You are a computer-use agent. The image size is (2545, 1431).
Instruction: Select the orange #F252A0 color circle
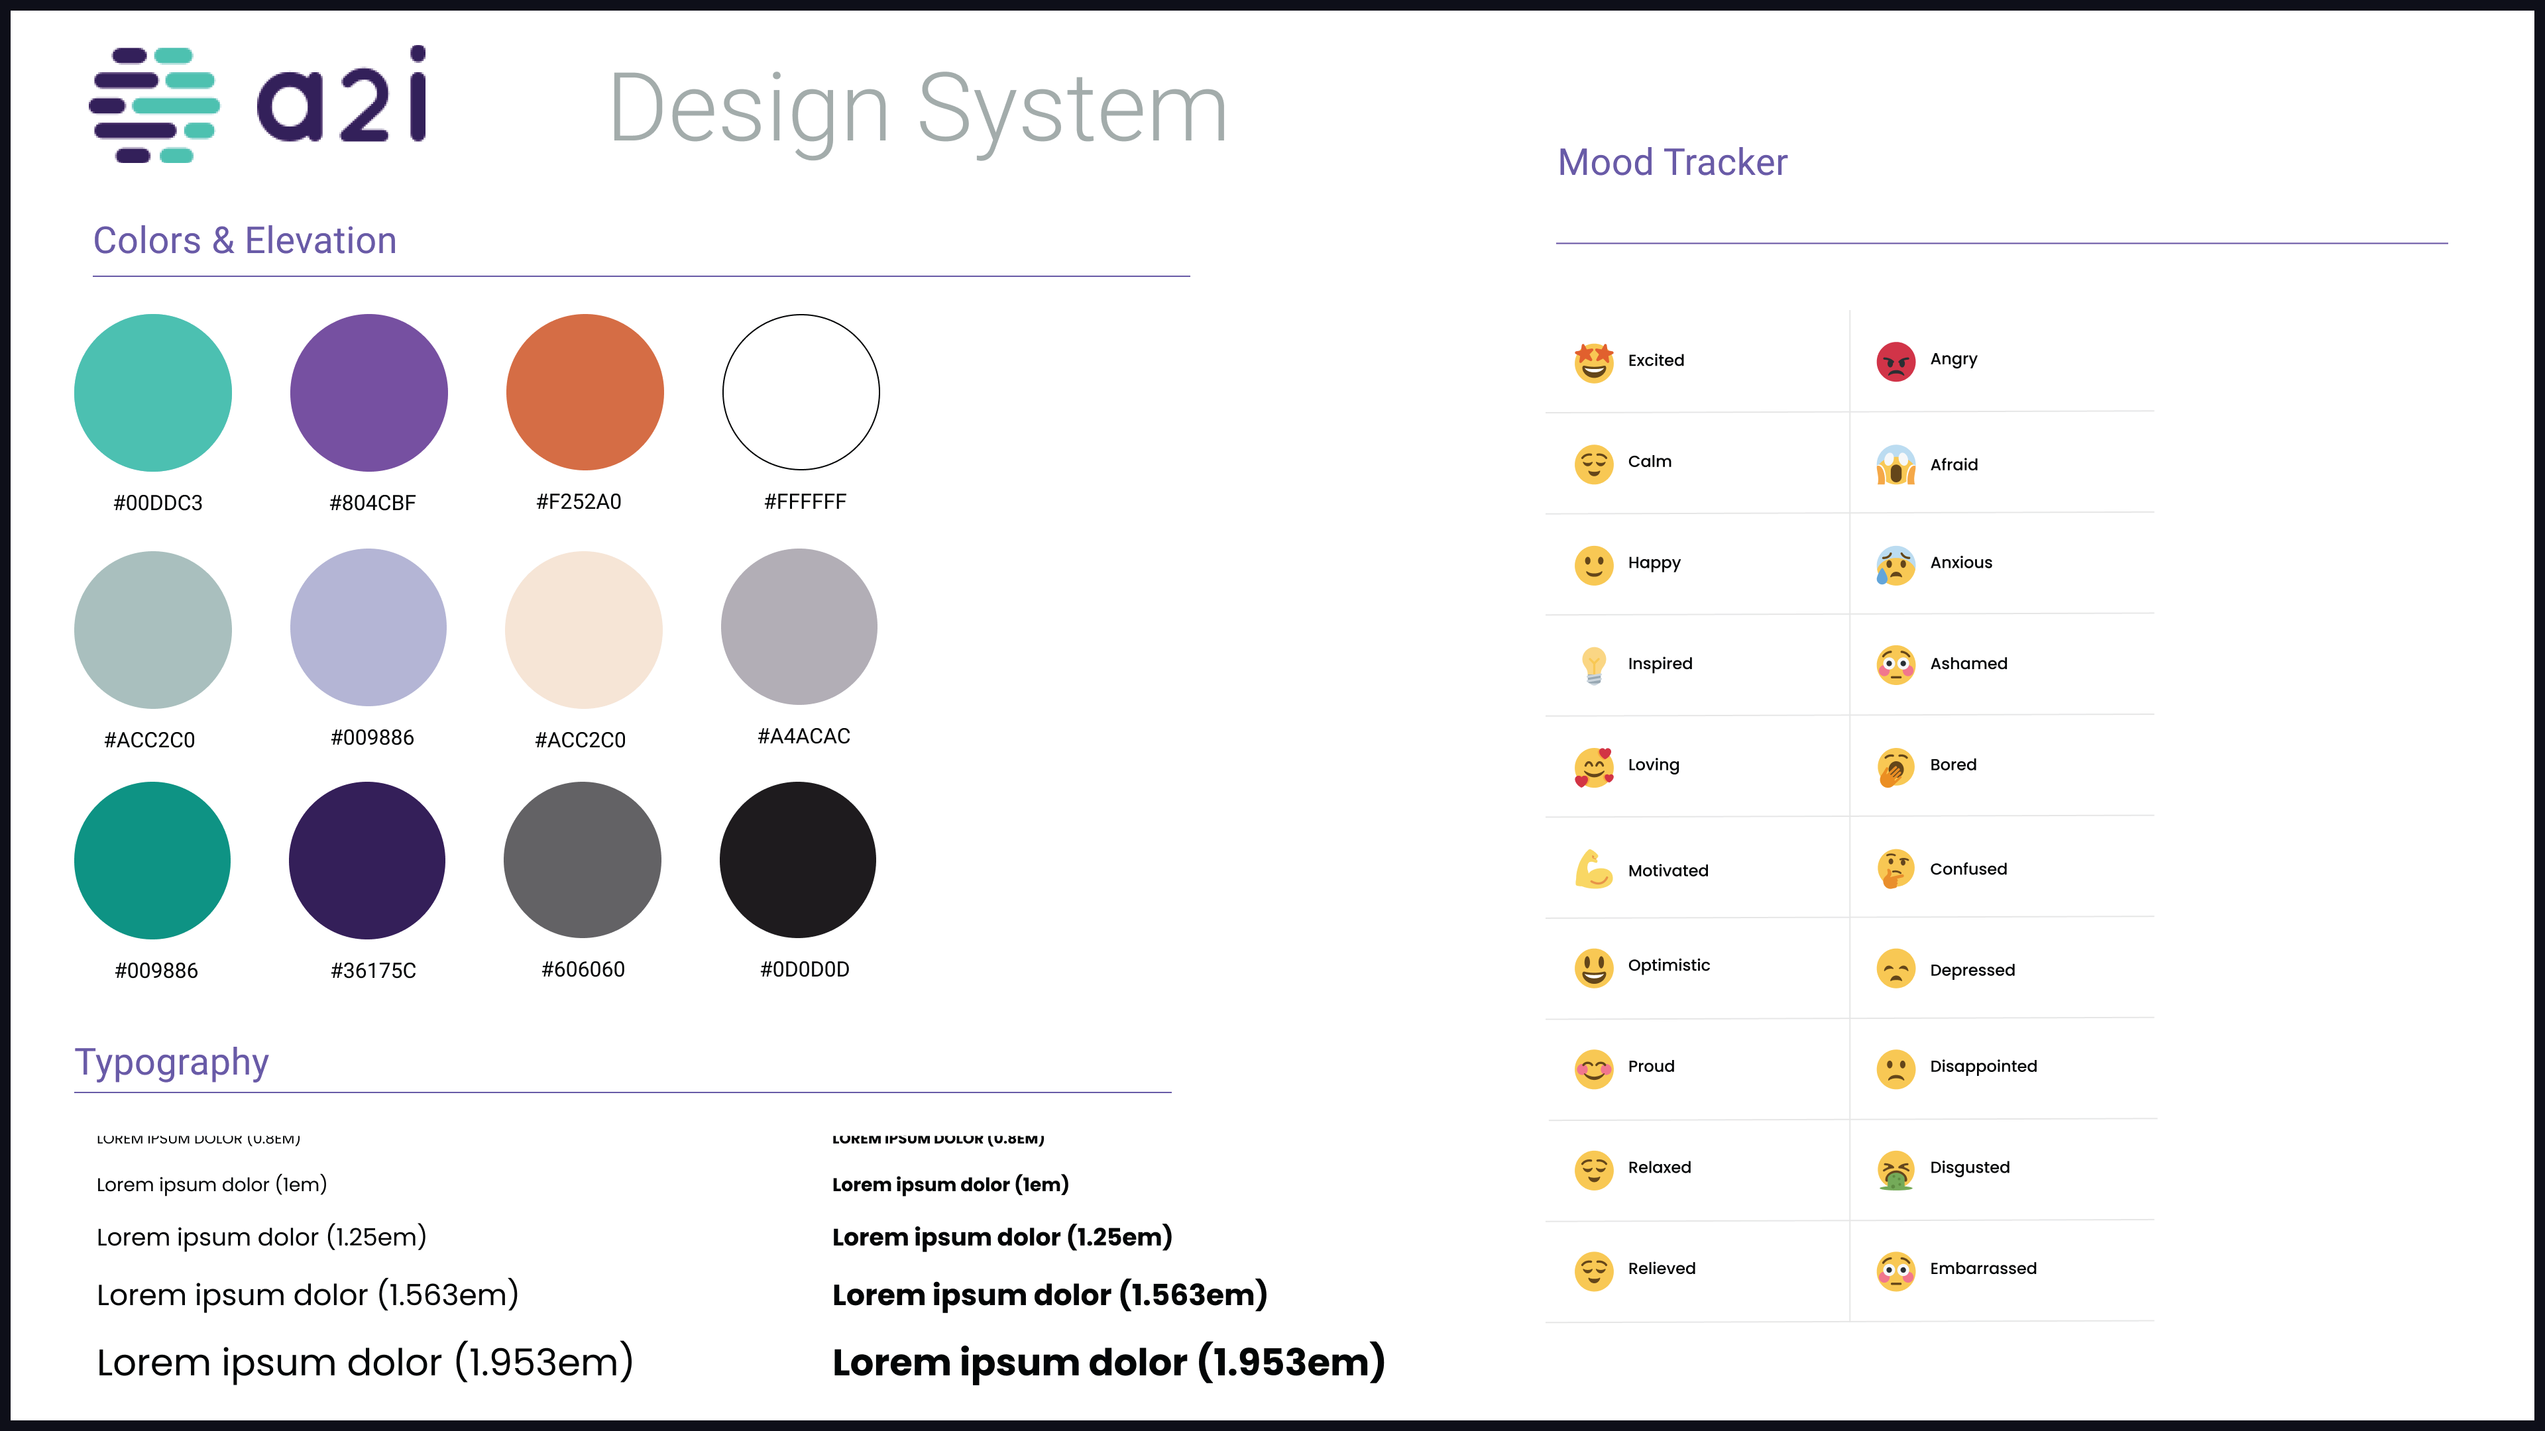[584, 392]
